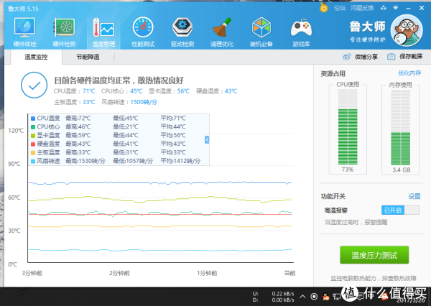This screenshot has width=431, height=306.
Task: Click network speed U/D indicator
Action: click(x=273, y=297)
